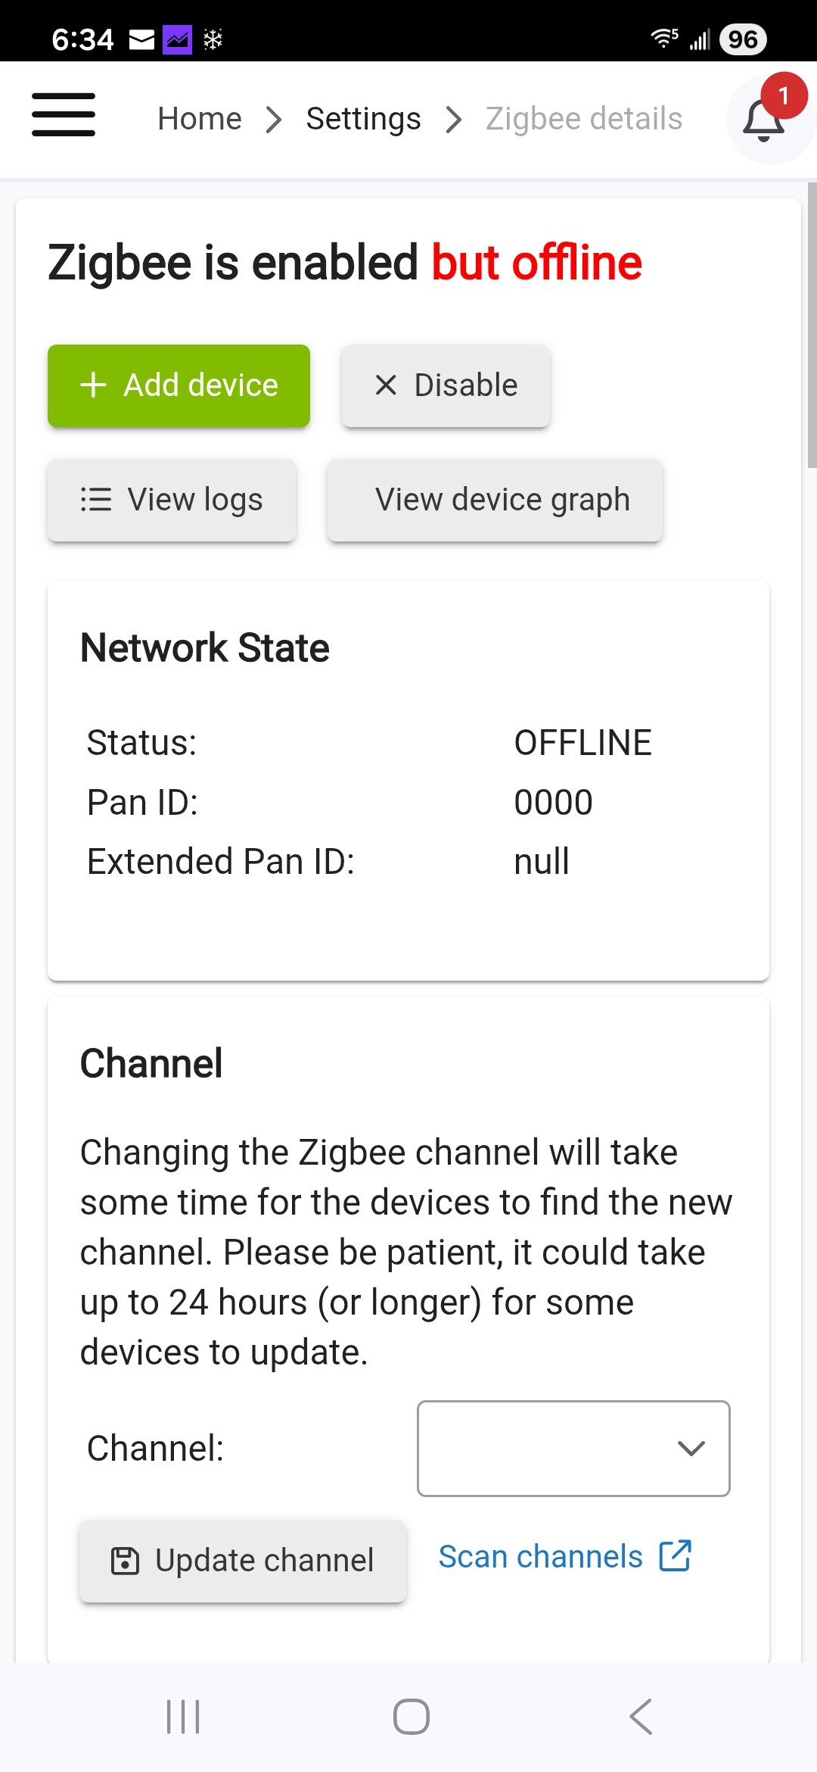Click the page scrollbar on right edge

pyautogui.click(x=812, y=326)
